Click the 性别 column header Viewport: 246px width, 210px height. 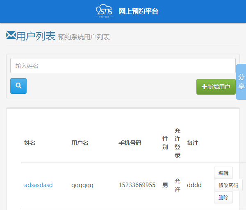point(165,143)
